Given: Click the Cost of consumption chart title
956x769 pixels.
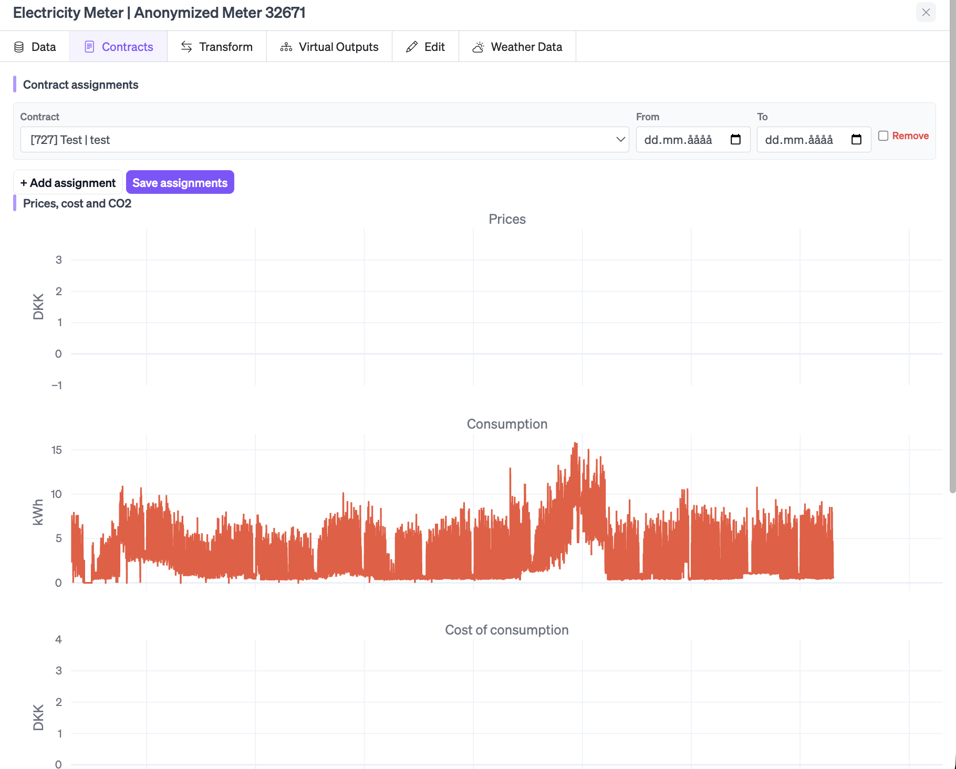Looking at the screenshot, I should (507, 630).
